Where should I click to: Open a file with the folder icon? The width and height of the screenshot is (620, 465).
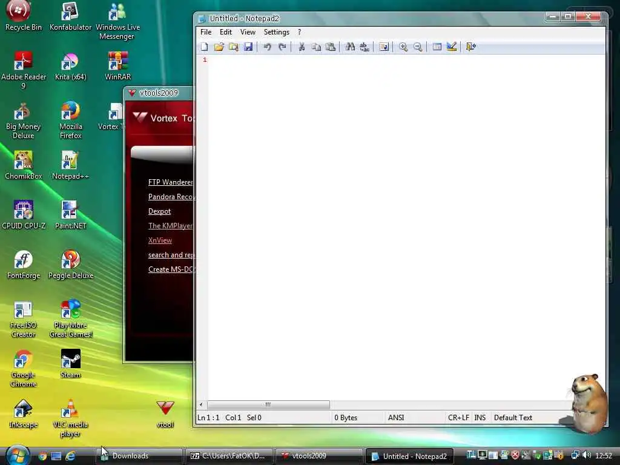(219, 47)
